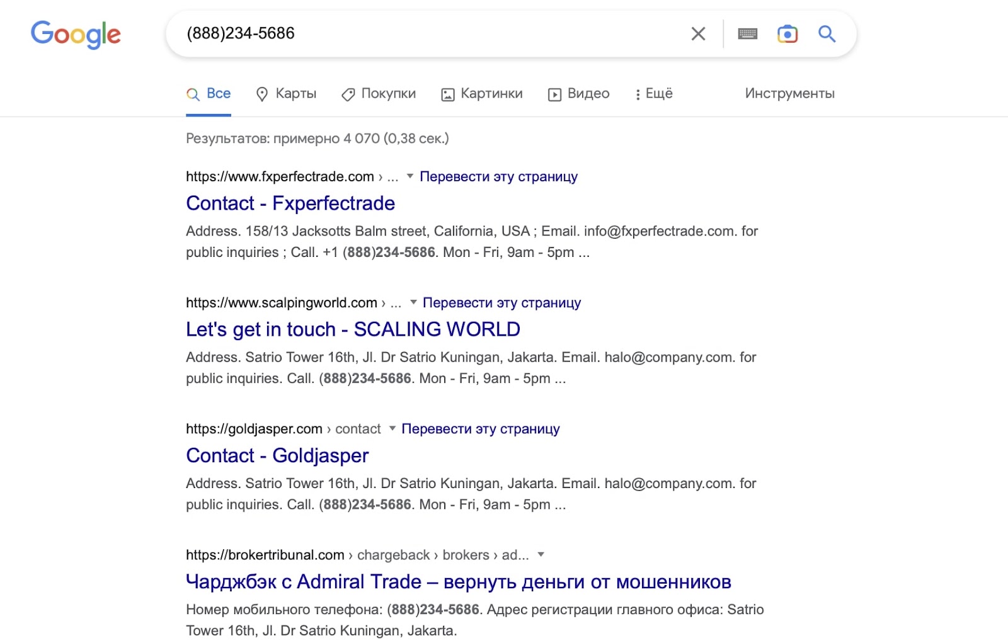Expand dropdown arrow next to brokertribunal.com URL

click(541, 554)
